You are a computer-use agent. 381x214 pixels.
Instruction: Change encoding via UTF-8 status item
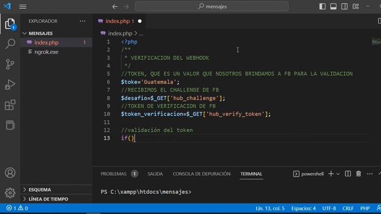(x=329, y=209)
